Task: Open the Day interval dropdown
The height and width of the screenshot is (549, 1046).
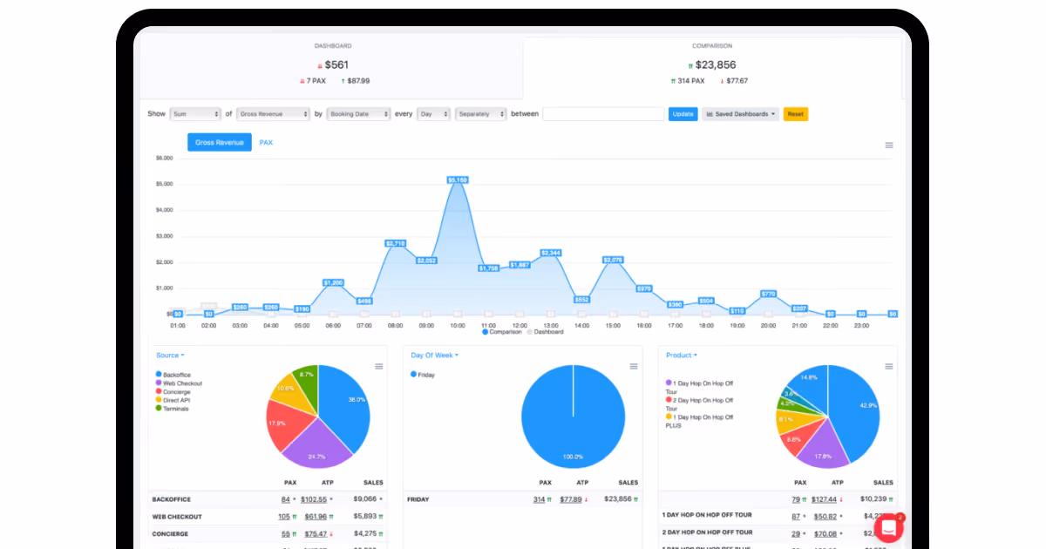Action: [434, 114]
